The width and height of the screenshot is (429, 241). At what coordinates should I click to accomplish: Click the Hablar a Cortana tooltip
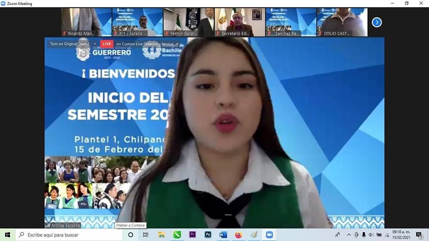point(130,225)
